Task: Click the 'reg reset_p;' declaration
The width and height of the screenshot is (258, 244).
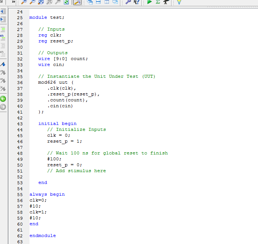Action: (x=56, y=41)
